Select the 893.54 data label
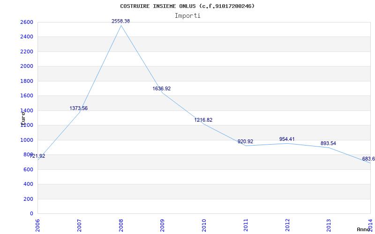 tap(329, 144)
